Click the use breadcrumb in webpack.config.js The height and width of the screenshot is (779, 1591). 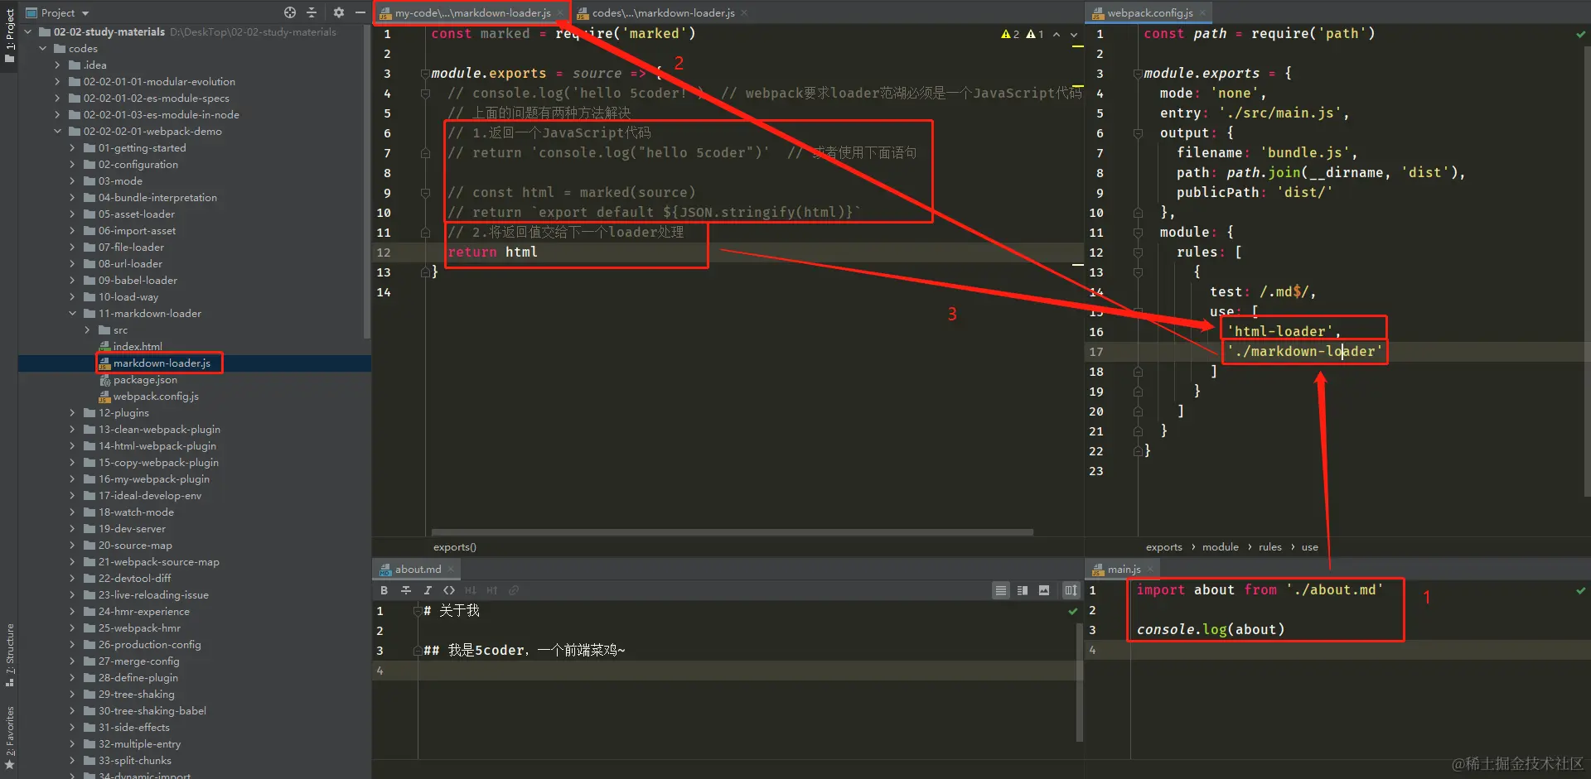pyautogui.click(x=1310, y=547)
